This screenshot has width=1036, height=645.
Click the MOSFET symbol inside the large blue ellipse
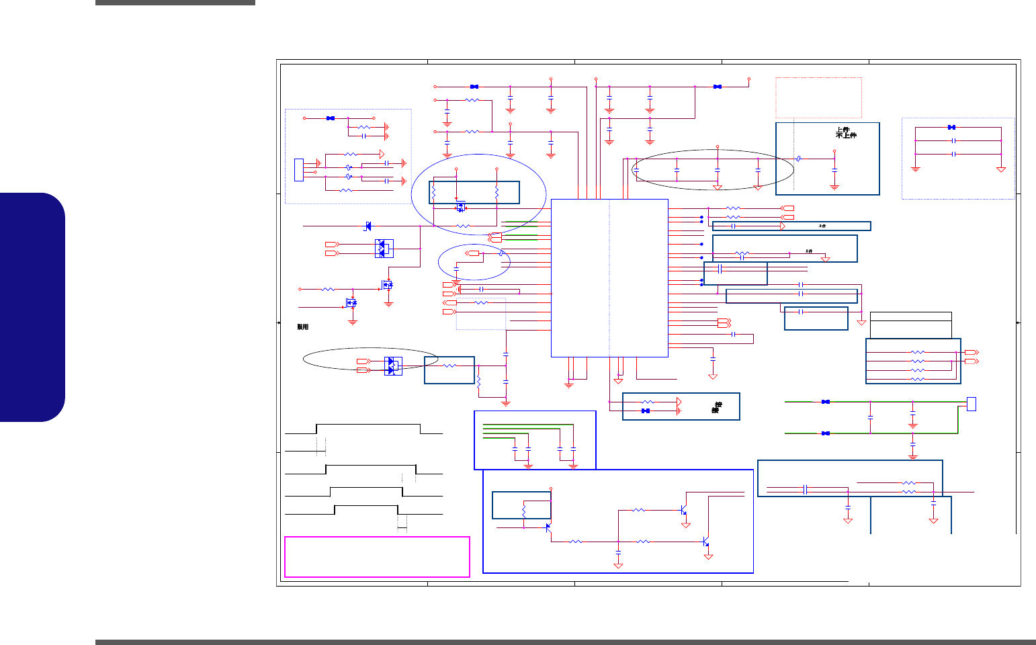461,207
